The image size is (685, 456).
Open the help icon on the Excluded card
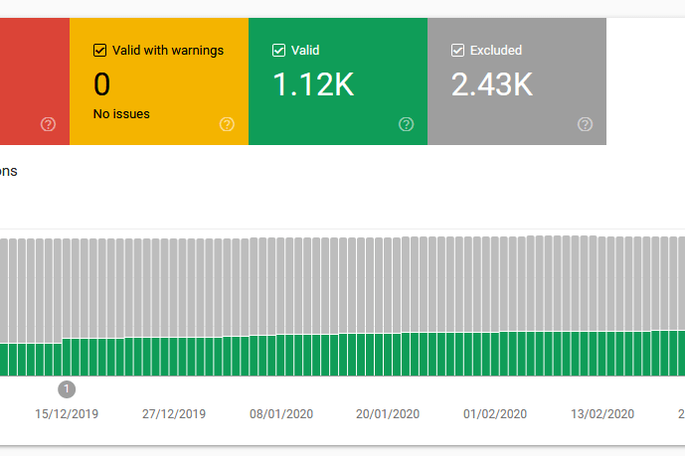click(585, 124)
